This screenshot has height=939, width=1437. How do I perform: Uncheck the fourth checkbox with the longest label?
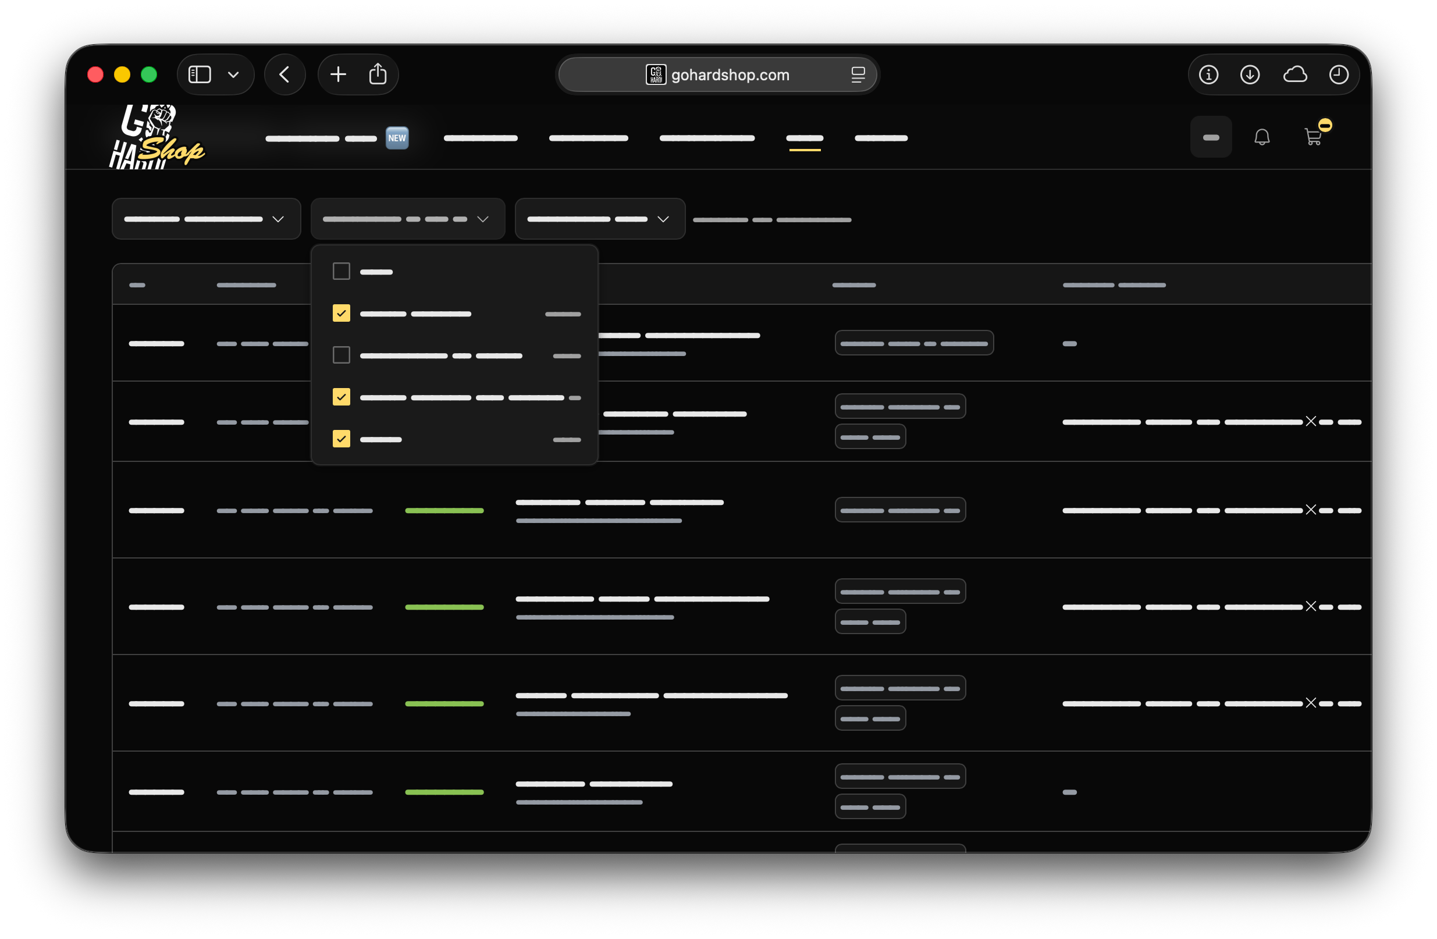tap(341, 397)
